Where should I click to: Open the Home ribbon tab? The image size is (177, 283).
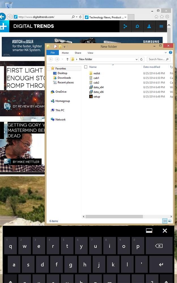65,53
